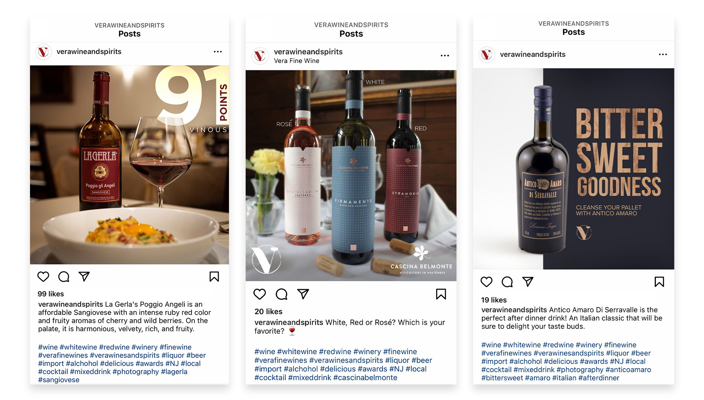Open more options on Antico Amaro post
The width and height of the screenshot is (704, 400).
click(663, 54)
